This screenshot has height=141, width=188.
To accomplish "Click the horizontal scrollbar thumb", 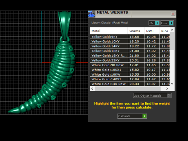I will coord(128,89).
